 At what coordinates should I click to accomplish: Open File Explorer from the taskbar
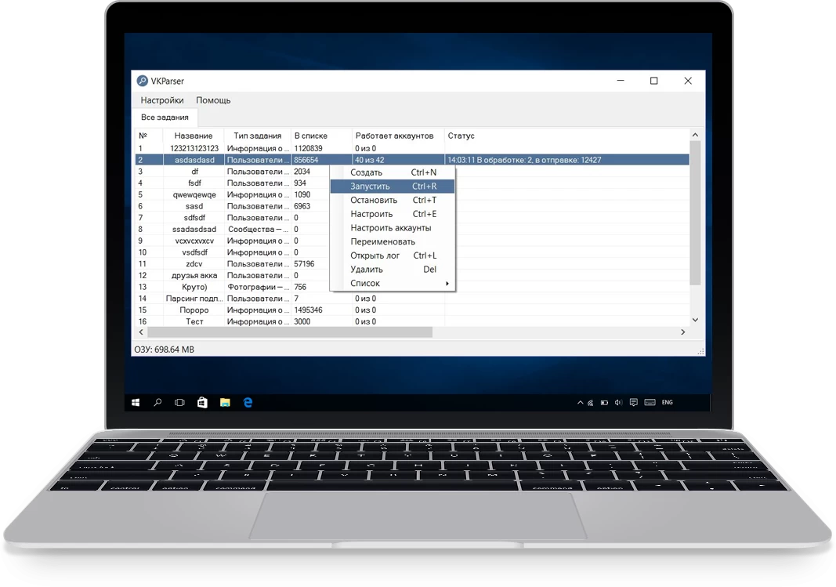click(x=225, y=403)
